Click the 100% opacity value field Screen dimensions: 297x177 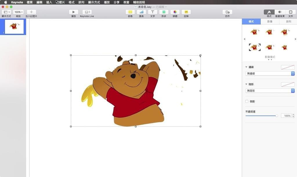[x=286, y=116]
